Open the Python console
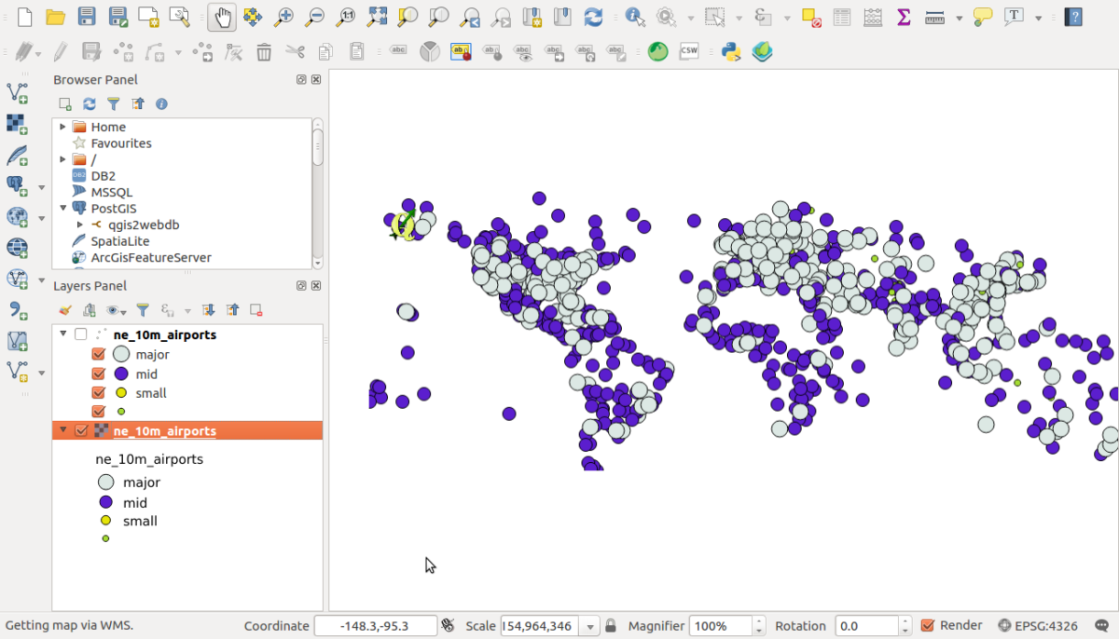The width and height of the screenshot is (1119, 639). pyautogui.click(x=731, y=52)
